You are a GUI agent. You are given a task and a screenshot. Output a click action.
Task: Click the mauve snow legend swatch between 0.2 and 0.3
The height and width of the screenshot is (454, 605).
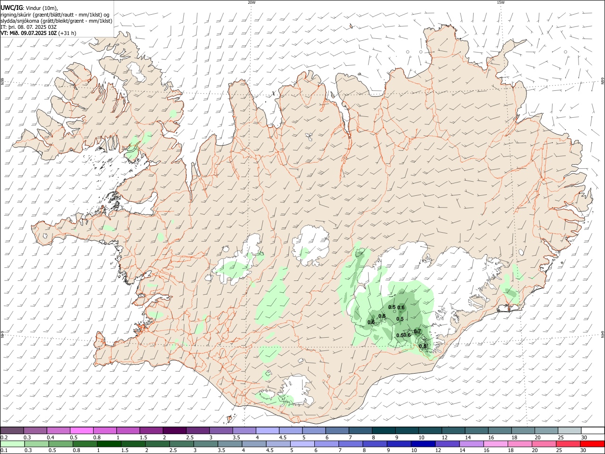pyautogui.click(x=12, y=431)
